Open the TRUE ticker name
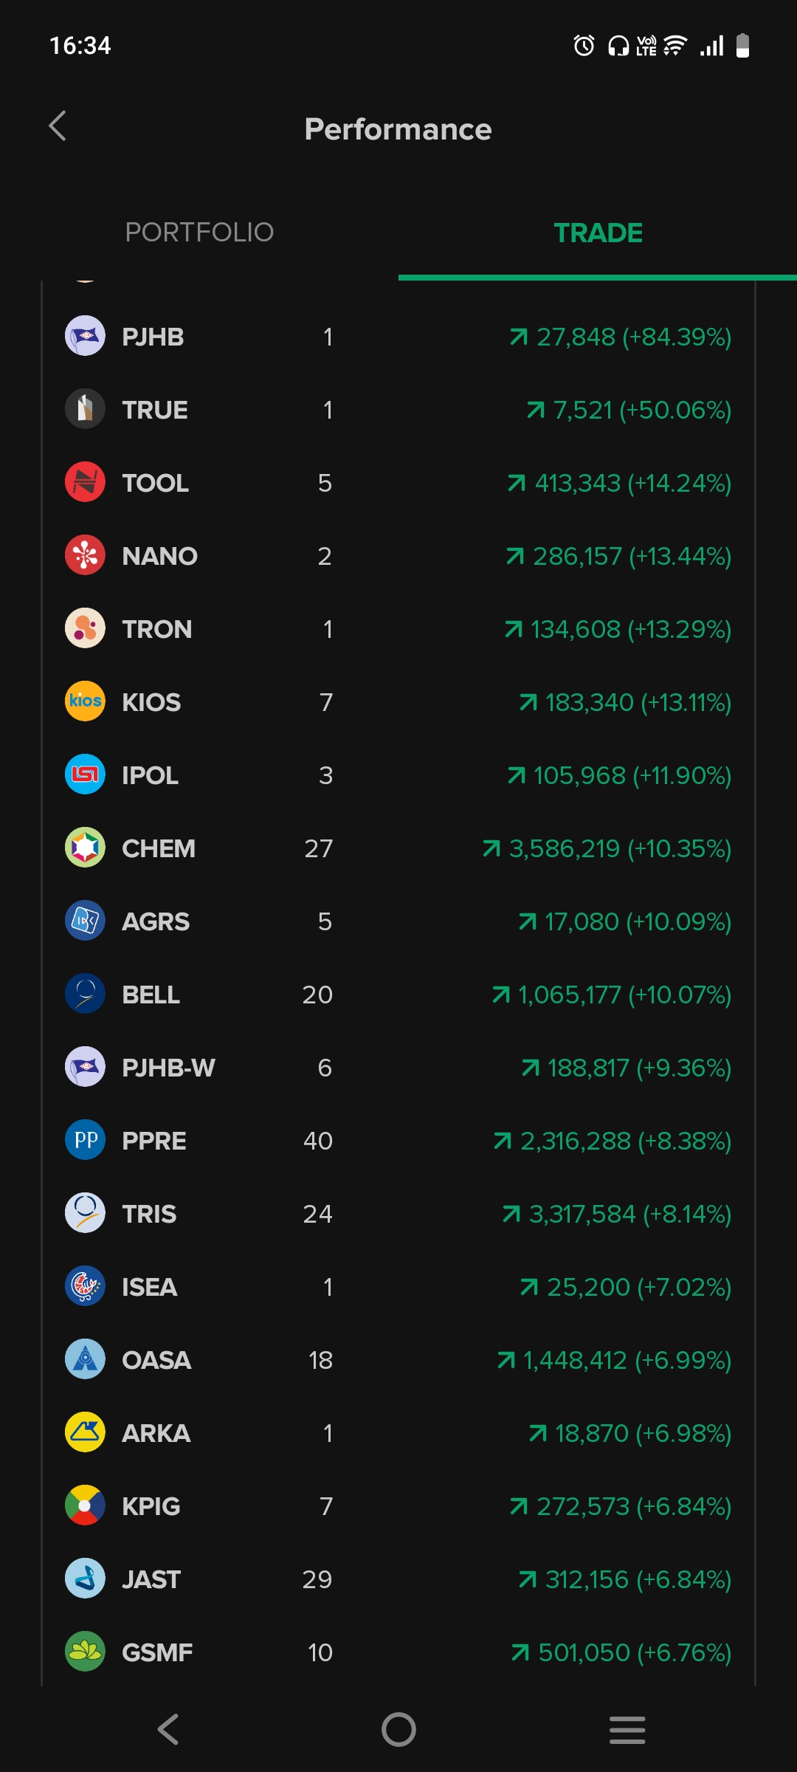Image resolution: width=797 pixels, height=1772 pixels. click(x=155, y=410)
